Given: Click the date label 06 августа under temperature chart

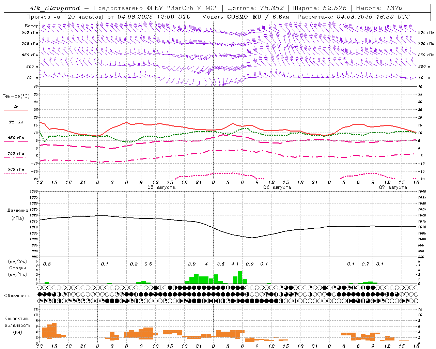Looking at the screenshot, I should tap(277, 187).
